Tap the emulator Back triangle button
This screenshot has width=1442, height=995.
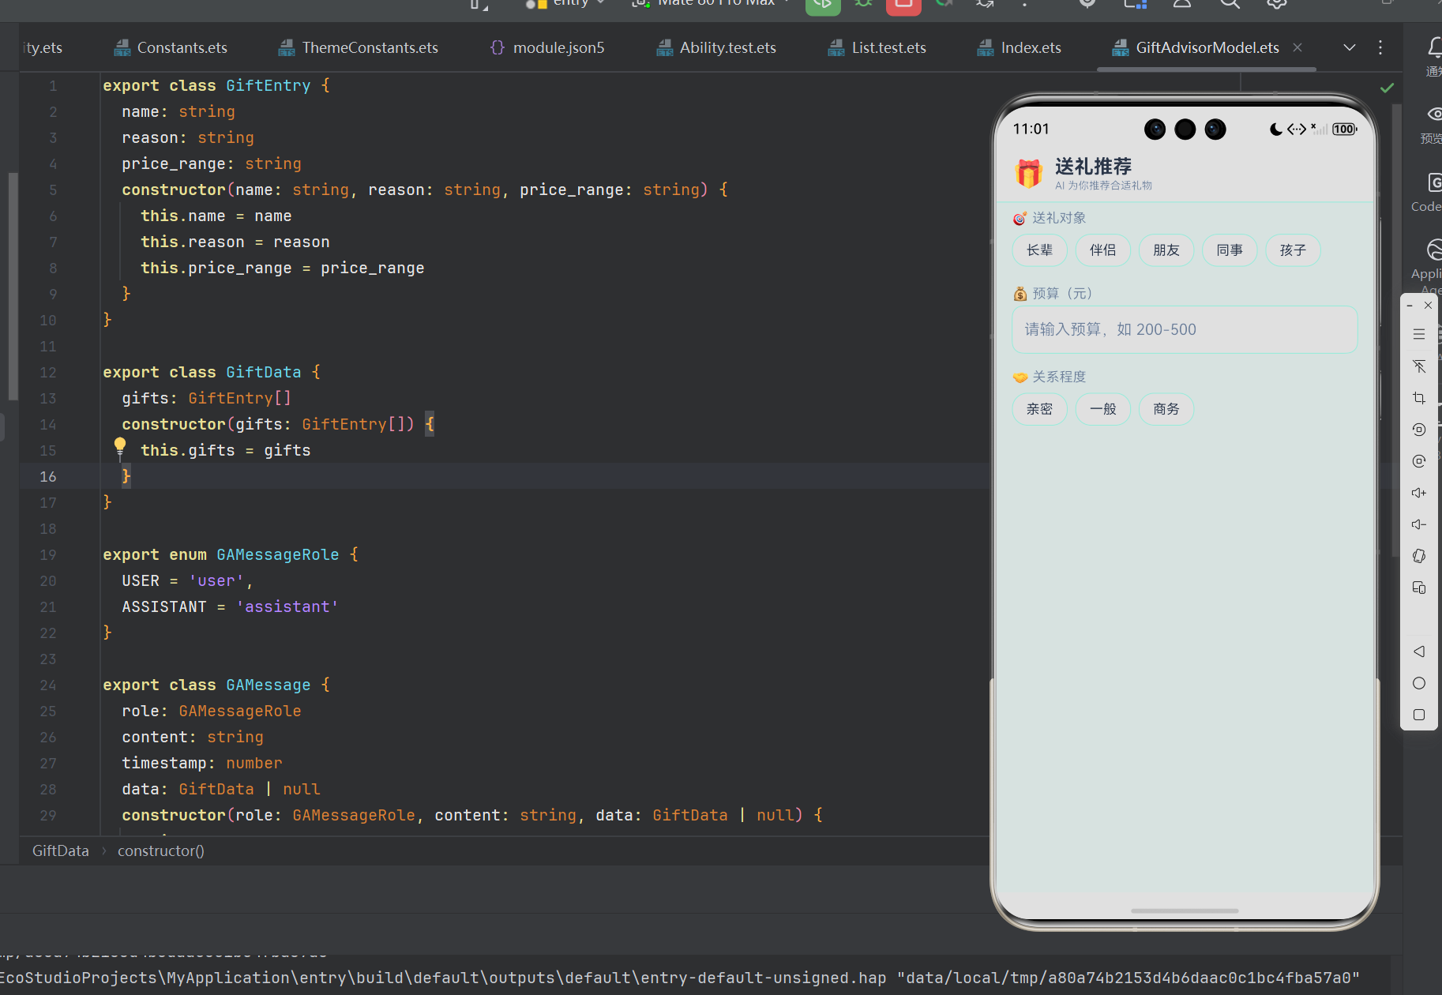[1419, 651]
